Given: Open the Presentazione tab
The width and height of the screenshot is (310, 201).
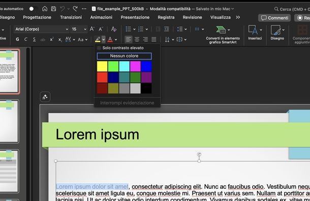Looking at the screenshot, I should pos(135,17).
